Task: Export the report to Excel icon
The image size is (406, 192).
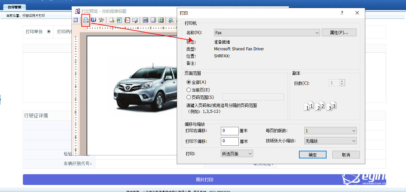Action: coord(120,20)
